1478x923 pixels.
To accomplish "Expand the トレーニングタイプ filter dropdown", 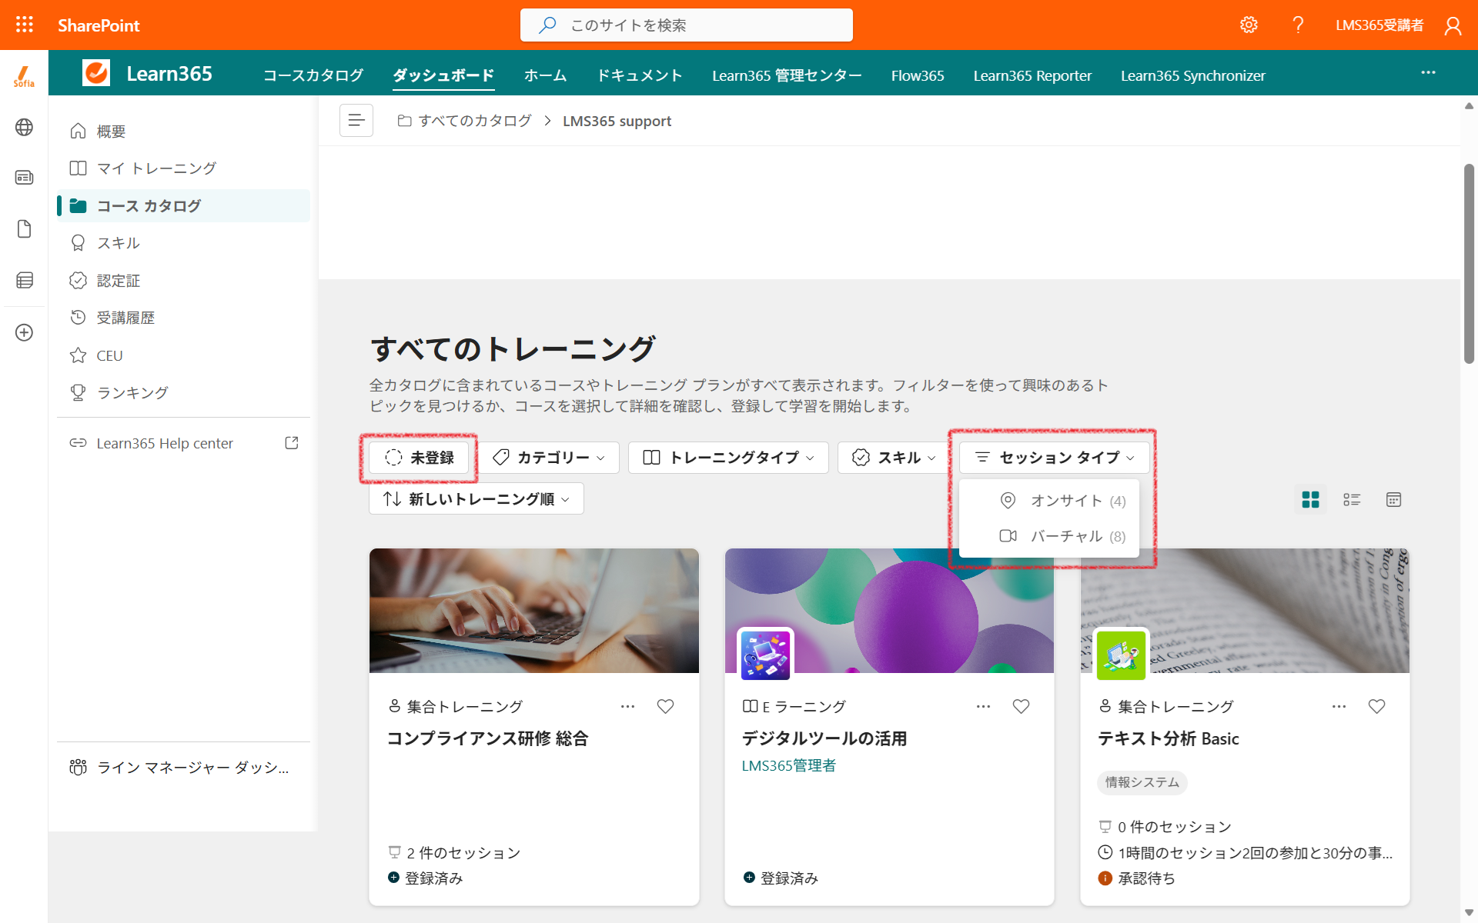I will coord(728,458).
